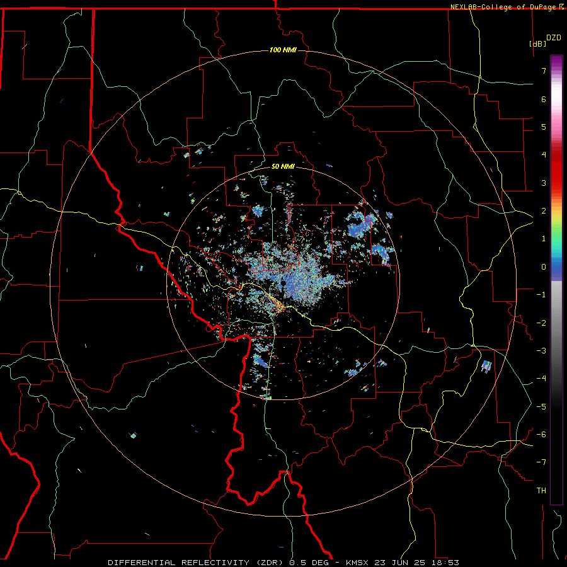Click the 0.5 DEG elevation angle text
The width and height of the screenshot is (567, 567).
pos(309,563)
